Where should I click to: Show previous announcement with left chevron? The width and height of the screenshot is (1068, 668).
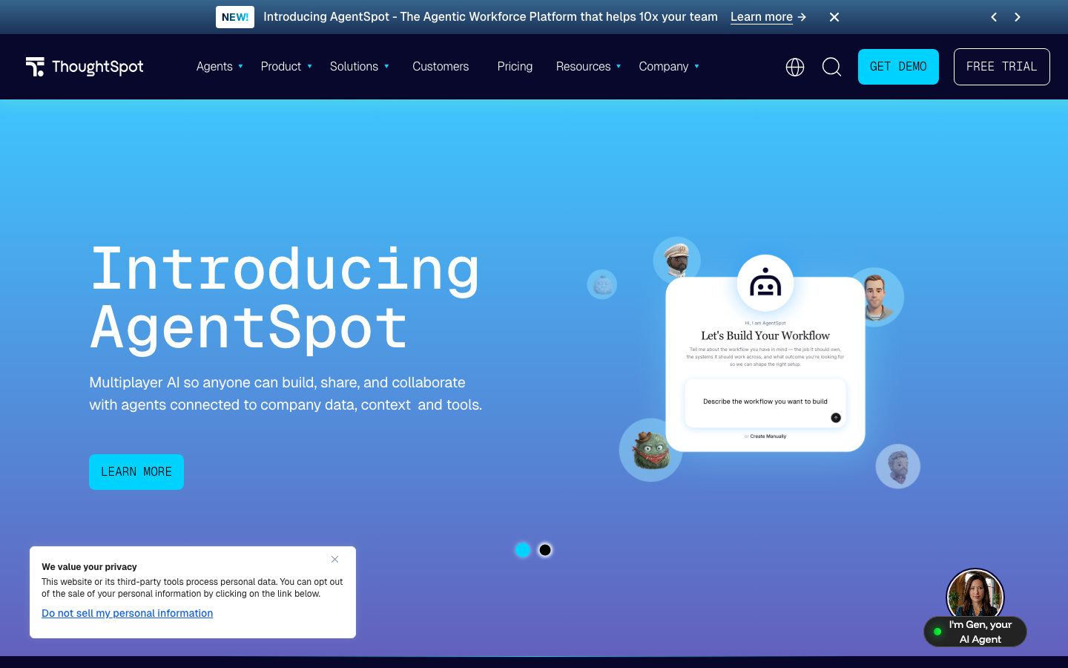pos(994,17)
